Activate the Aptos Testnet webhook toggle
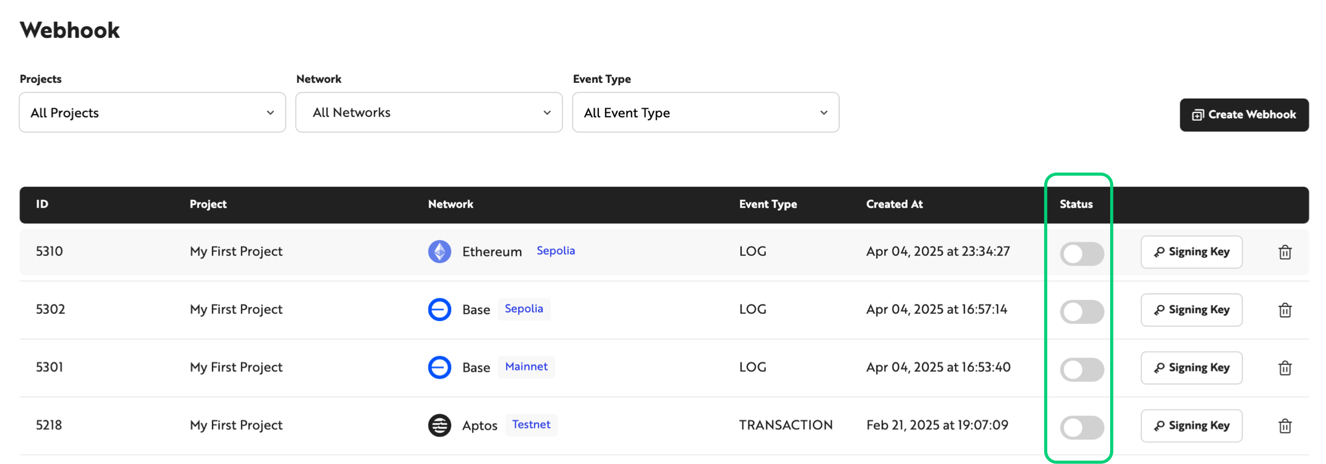The image size is (1326, 464). tap(1082, 427)
